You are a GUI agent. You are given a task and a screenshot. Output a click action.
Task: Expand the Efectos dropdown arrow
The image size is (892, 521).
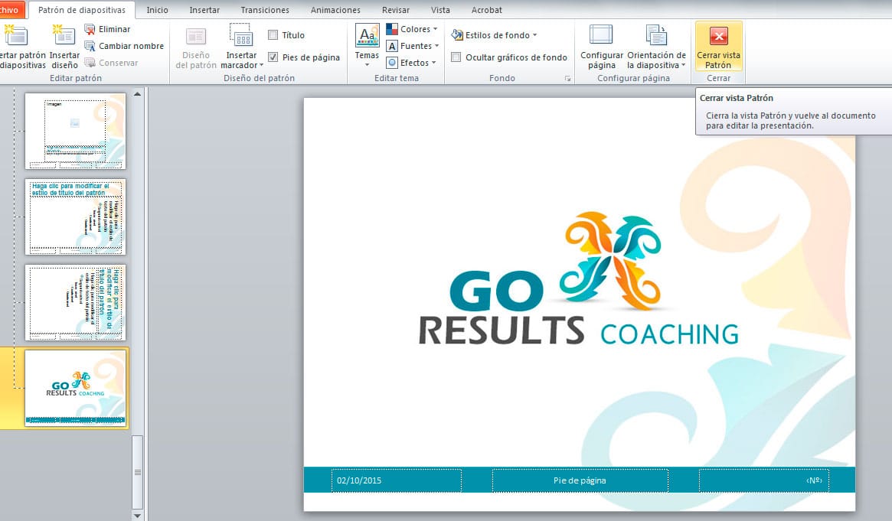433,63
